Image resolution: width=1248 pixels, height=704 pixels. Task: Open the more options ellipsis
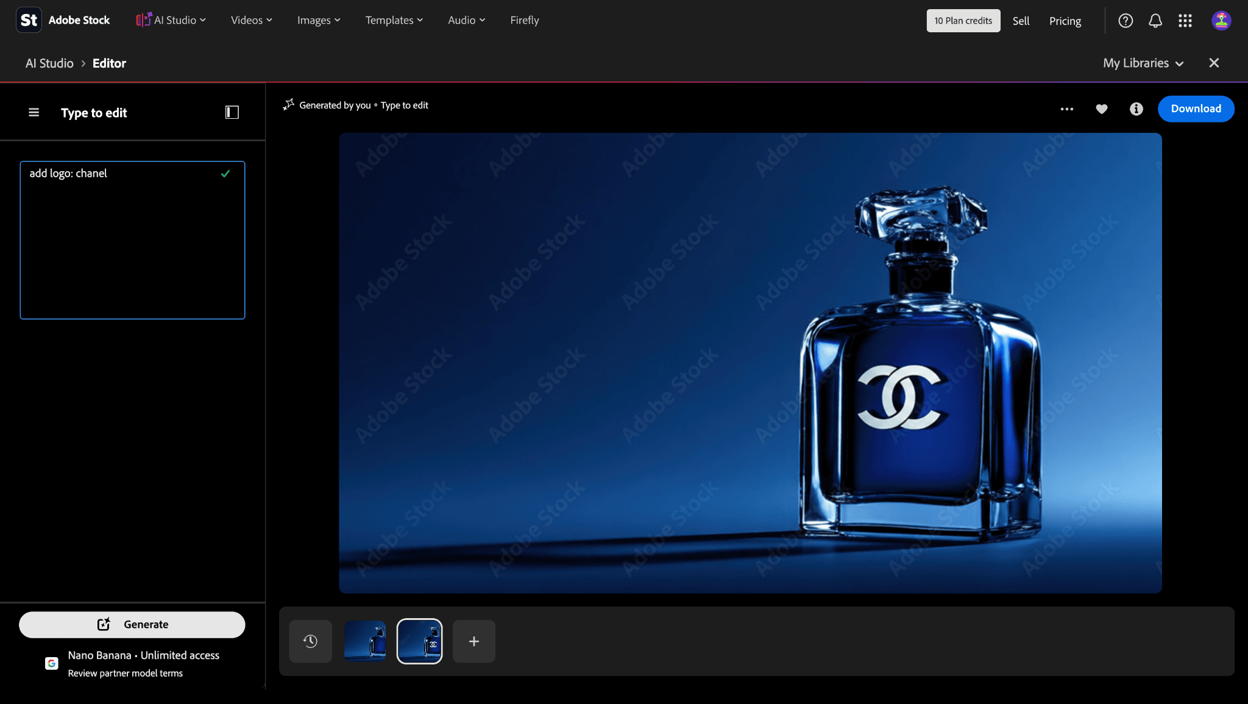point(1067,109)
